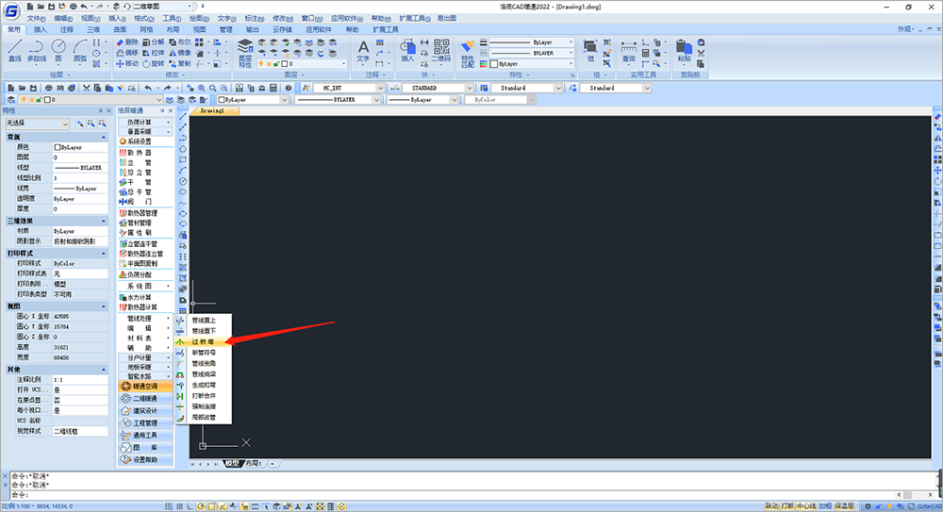Click the 删除 erase tool
This screenshot has width=943, height=512.
pos(127,42)
